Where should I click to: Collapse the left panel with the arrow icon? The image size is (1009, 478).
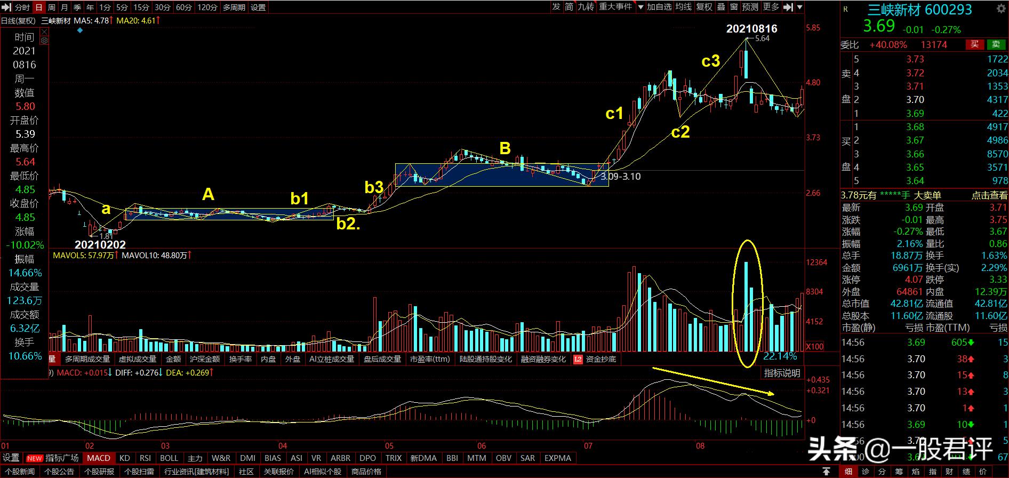pos(6,7)
